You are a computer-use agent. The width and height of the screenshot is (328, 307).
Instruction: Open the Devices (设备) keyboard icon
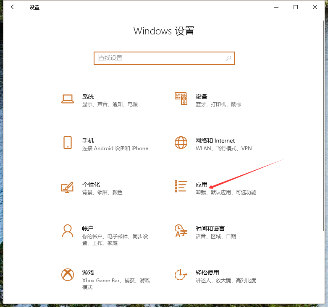click(x=181, y=99)
